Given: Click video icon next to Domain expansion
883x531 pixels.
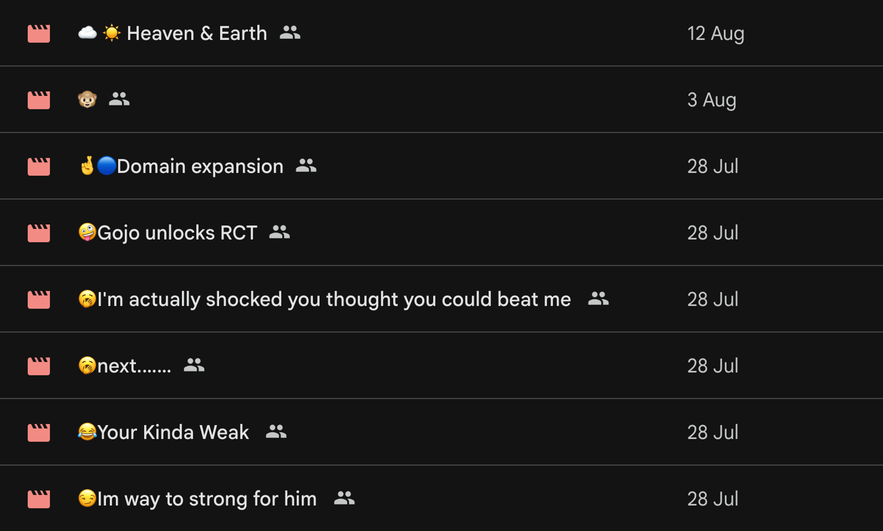Looking at the screenshot, I should point(39,167).
